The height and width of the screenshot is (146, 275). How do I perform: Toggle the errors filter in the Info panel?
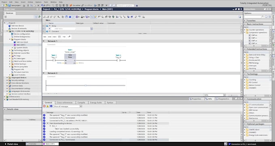[44, 106]
